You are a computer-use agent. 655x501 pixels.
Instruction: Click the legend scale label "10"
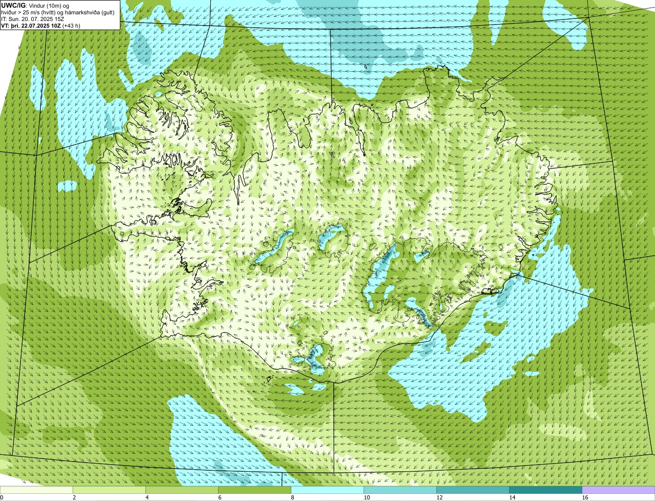tap(366, 497)
